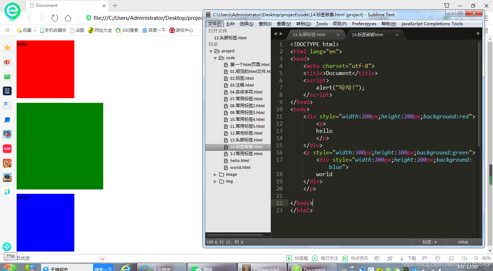Viewport: 493px width, 271px height.
Task: Open Sublime Edit menu
Action: (x=231, y=24)
